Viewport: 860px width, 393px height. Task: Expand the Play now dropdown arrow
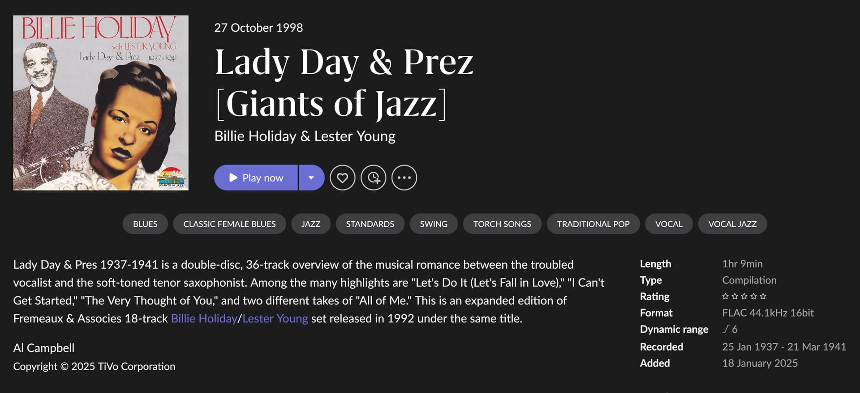click(311, 178)
